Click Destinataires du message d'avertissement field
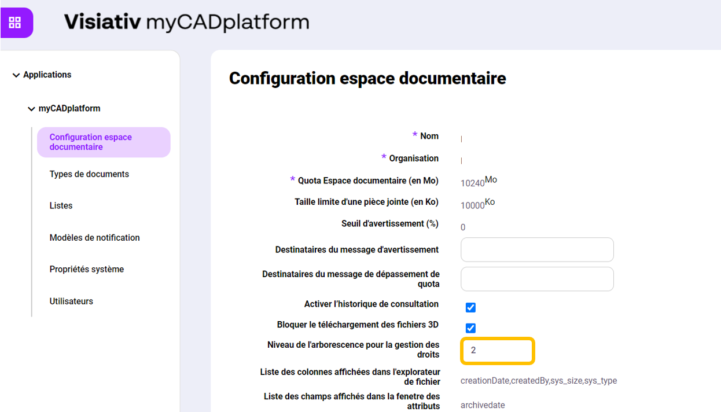The width and height of the screenshot is (721, 412). [x=536, y=250]
